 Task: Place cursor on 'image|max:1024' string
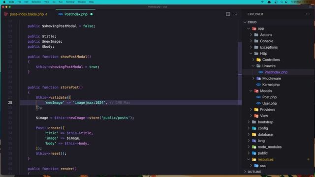[89, 103]
